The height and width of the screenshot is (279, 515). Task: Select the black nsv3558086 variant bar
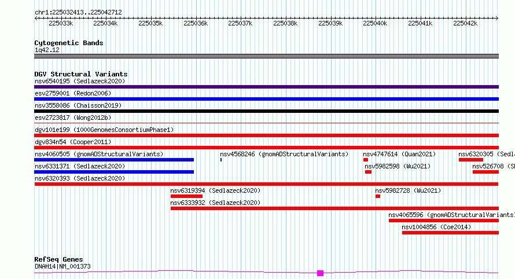(266, 111)
